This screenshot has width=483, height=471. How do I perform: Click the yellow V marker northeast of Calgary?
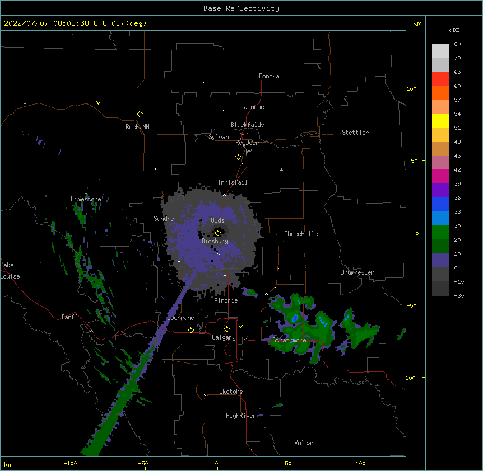(x=240, y=327)
